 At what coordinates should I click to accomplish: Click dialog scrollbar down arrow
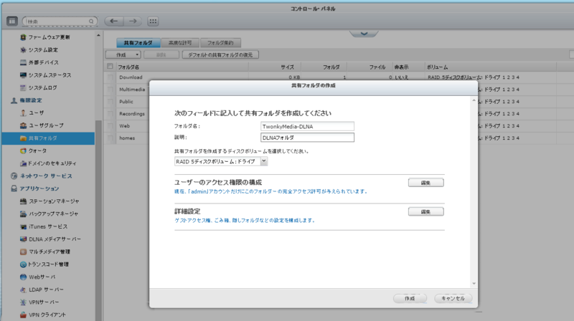click(x=474, y=284)
